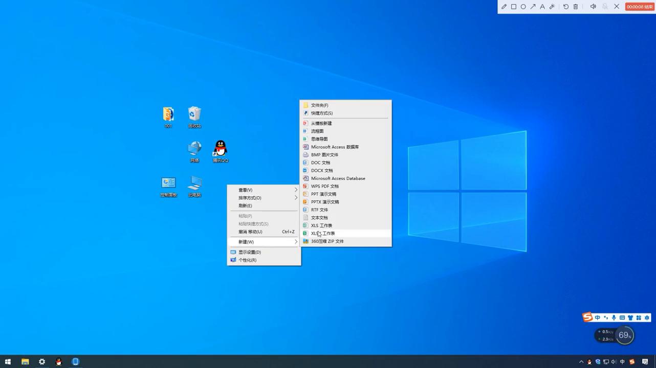The height and width of the screenshot is (368, 656).
Task: Choose 文件夹(F) to create a folder
Action: coord(320,105)
